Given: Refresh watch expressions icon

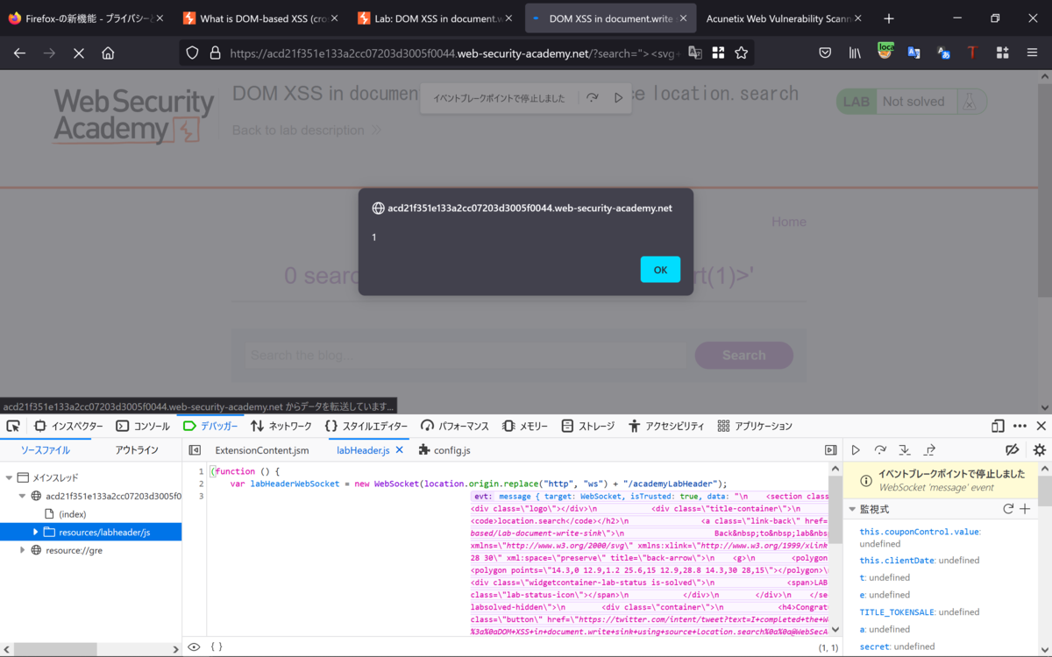Looking at the screenshot, I should coord(1008,509).
